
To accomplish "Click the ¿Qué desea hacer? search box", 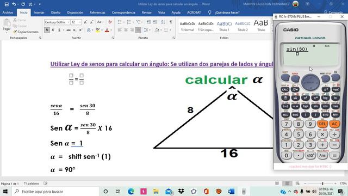I will coord(227,13).
